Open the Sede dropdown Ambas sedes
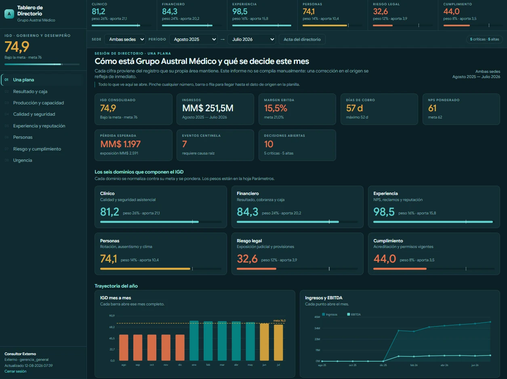Screen dimensions: 507x379 125,39
